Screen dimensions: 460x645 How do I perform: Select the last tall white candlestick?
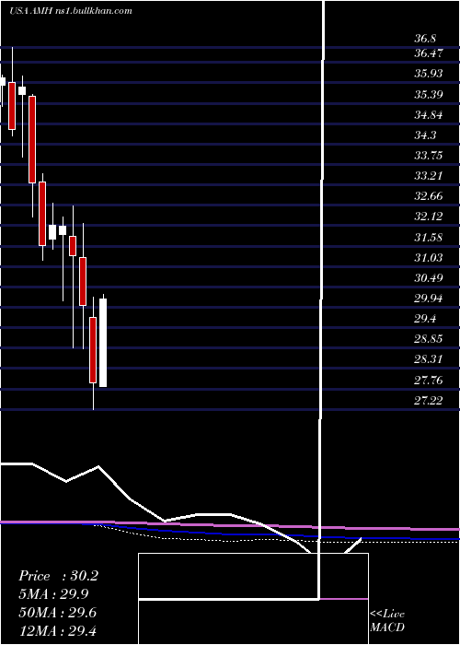[103, 342]
